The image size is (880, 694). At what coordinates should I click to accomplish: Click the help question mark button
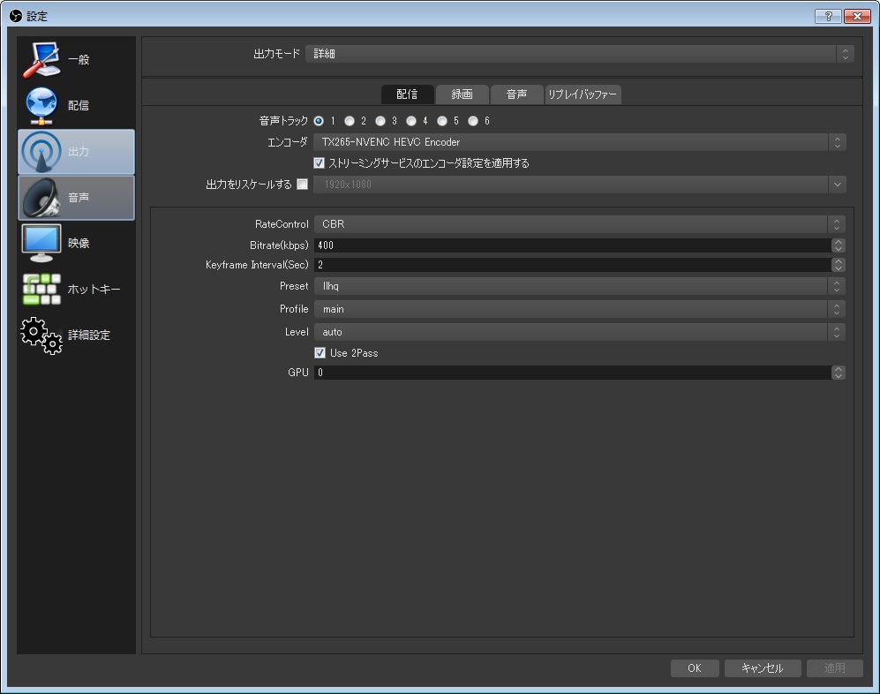[x=829, y=16]
